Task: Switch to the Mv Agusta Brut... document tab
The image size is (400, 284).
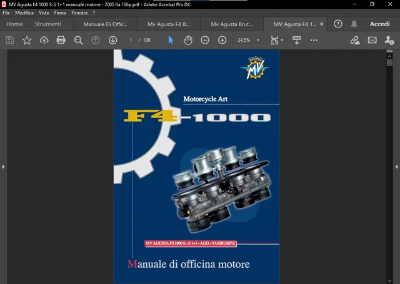Action: 232,24
